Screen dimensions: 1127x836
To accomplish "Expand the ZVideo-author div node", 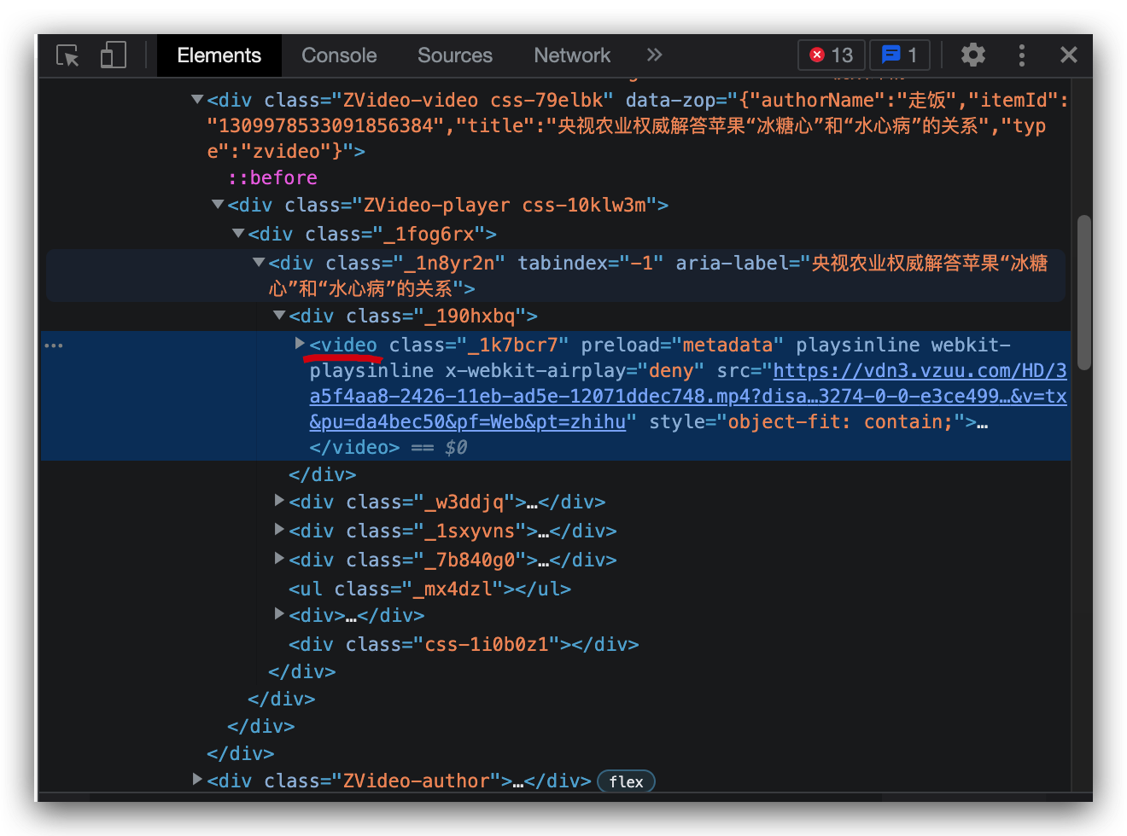I will click(197, 780).
